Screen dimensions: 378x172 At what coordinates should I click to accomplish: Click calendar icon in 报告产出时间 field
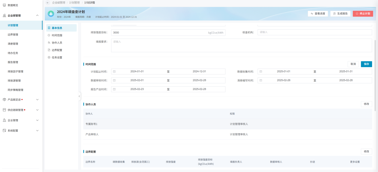pos(114,89)
